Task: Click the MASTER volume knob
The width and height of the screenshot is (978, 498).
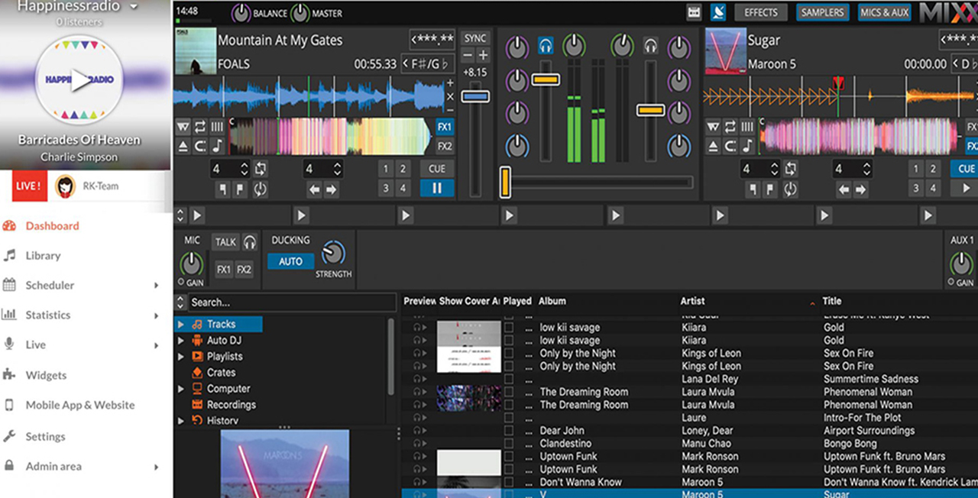Action: pyautogui.click(x=300, y=13)
